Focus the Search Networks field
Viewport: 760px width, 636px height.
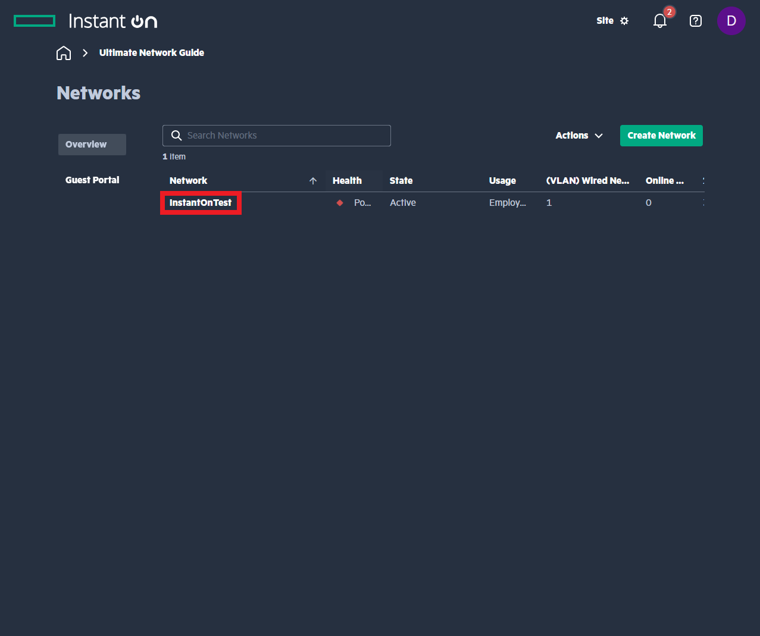point(277,136)
